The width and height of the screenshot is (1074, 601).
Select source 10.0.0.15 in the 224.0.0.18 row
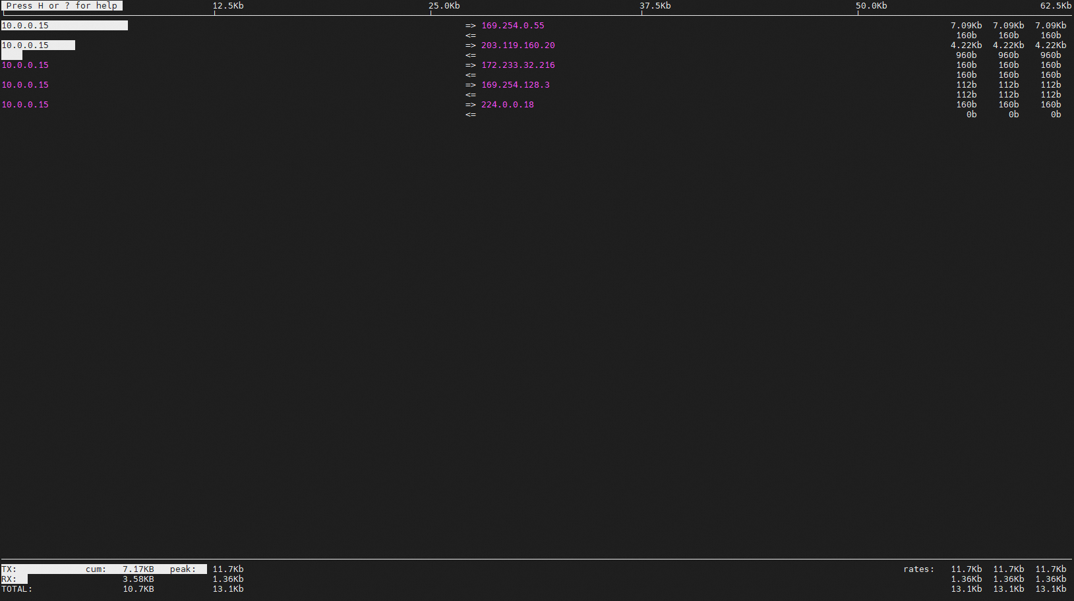tap(25, 105)
